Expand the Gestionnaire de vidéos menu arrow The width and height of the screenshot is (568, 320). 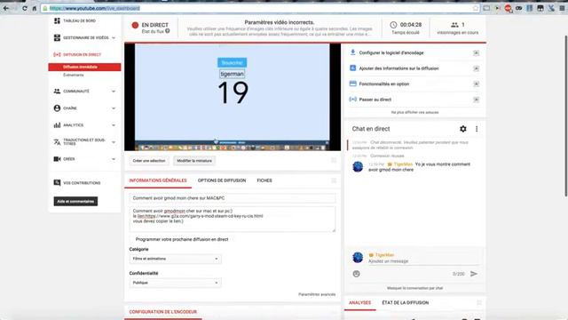(114, 37)
